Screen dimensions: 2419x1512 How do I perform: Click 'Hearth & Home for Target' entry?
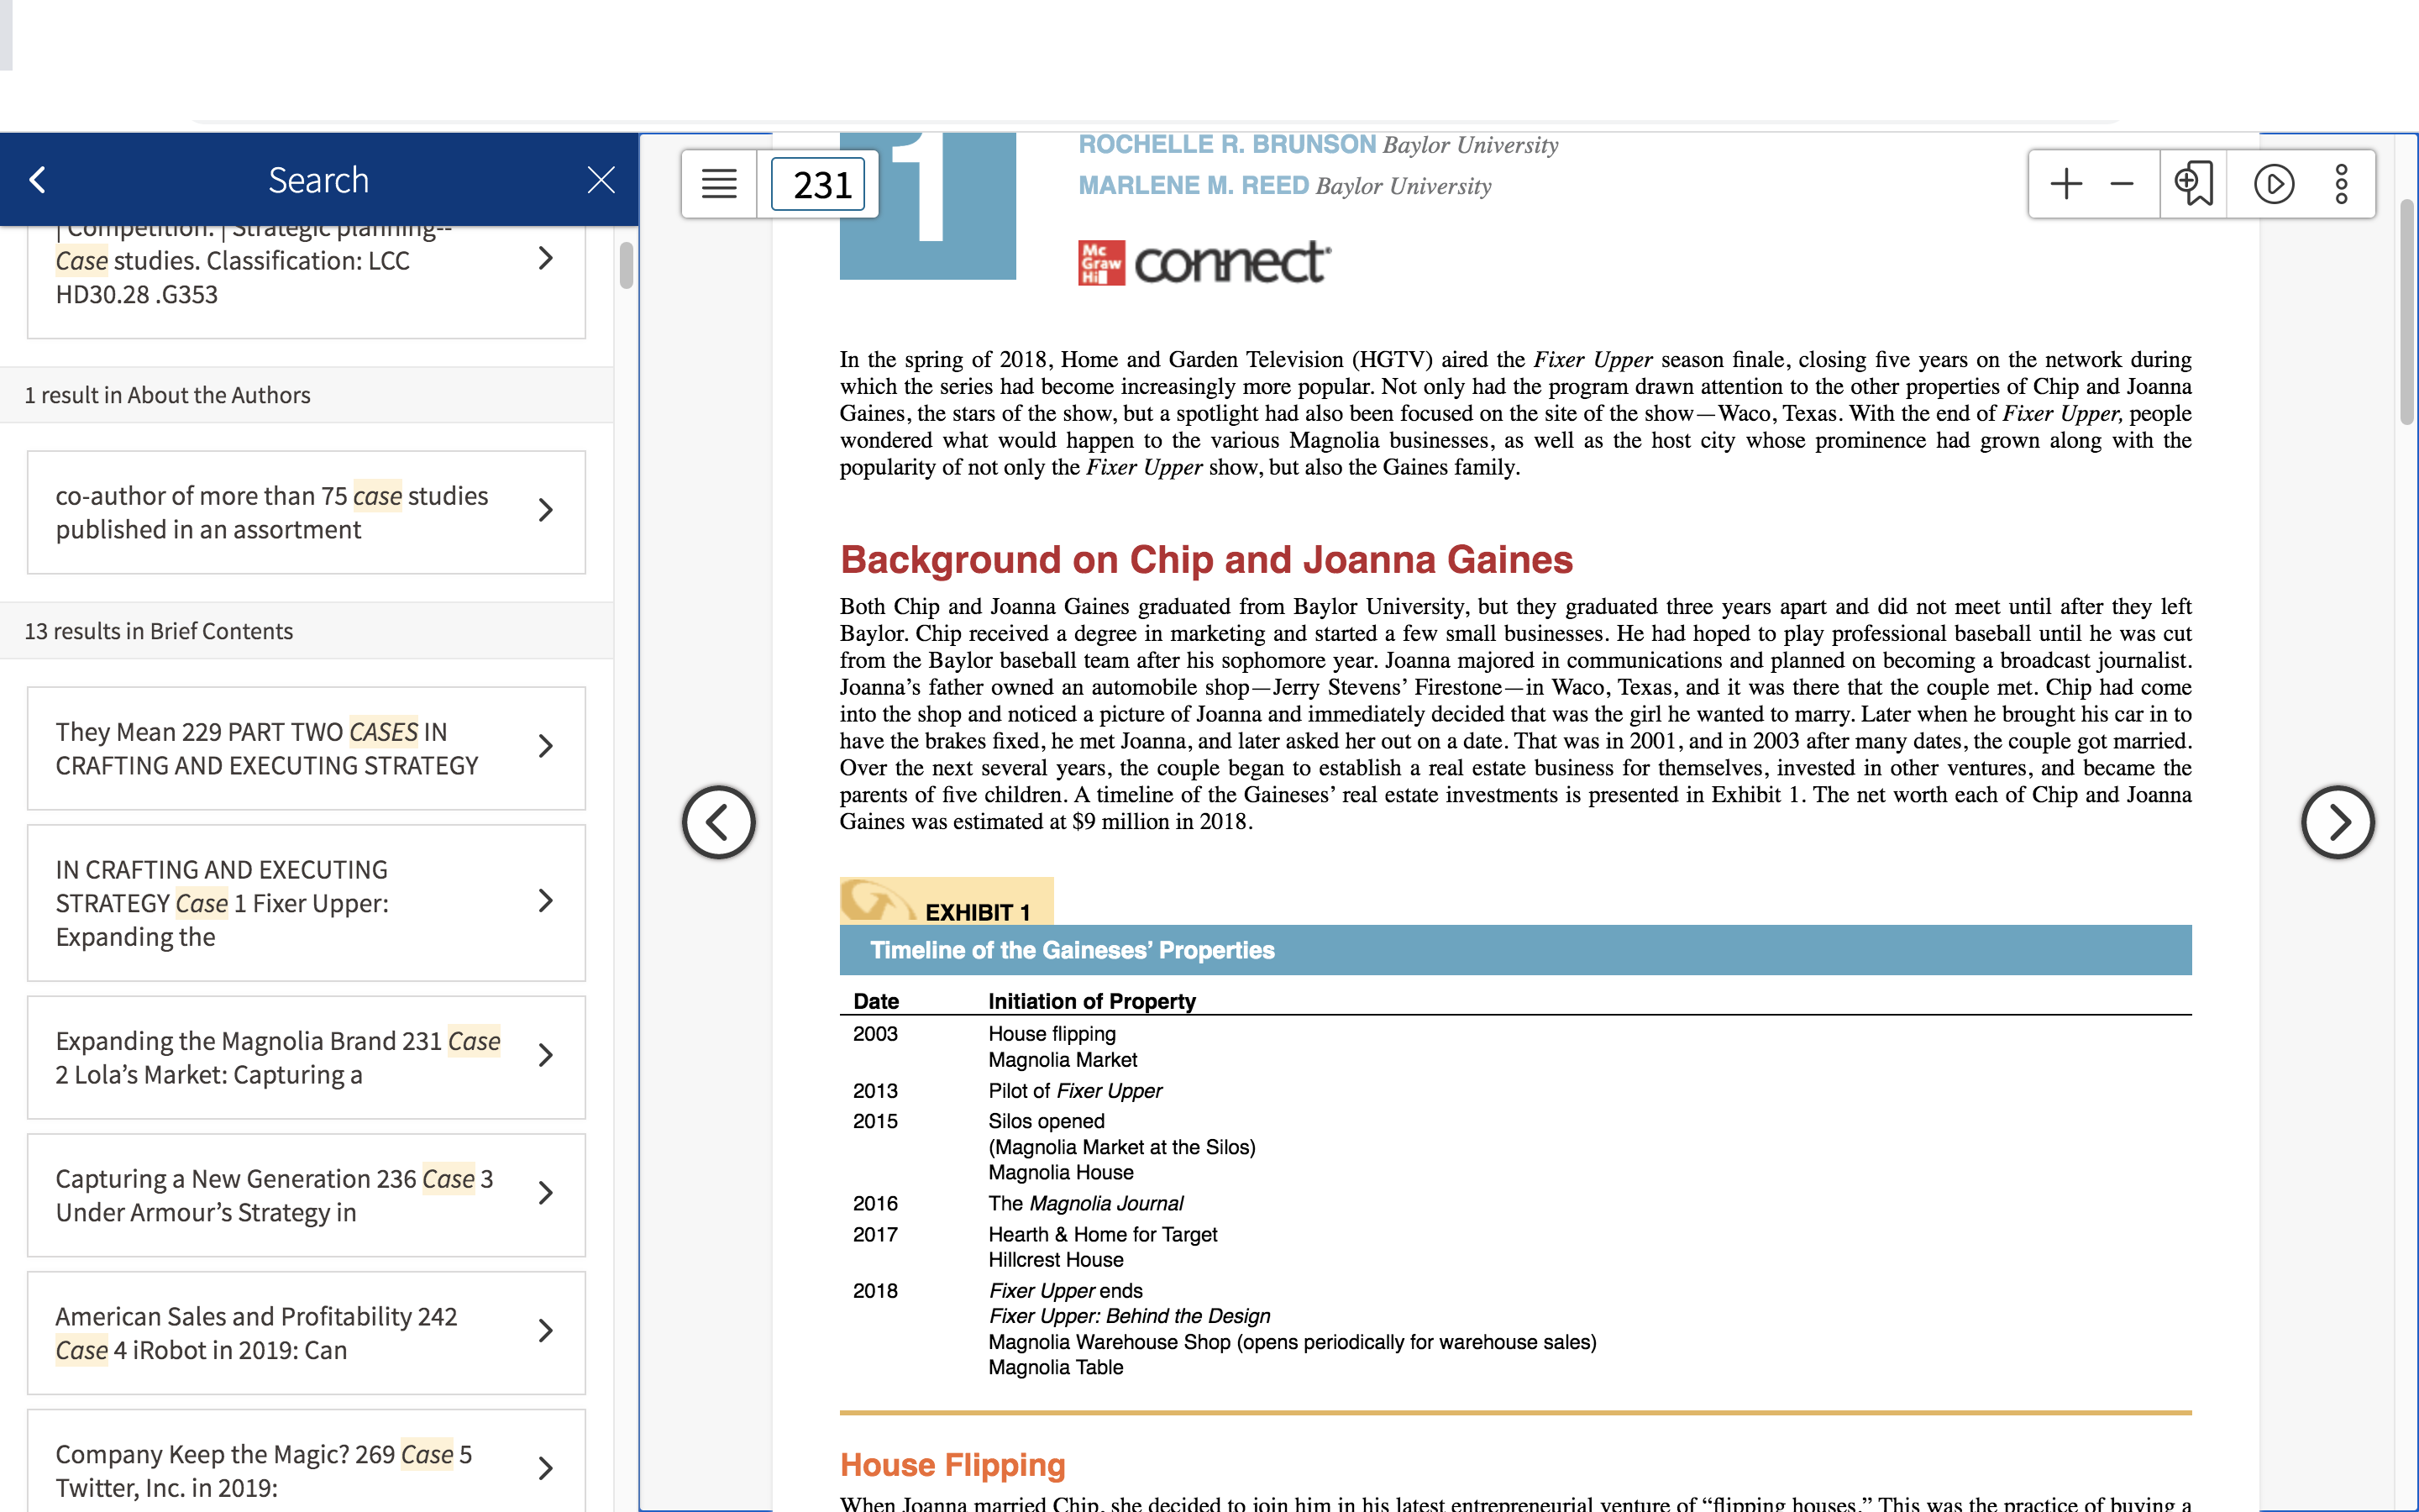pyautogui.click(x=1103, y=1235)
